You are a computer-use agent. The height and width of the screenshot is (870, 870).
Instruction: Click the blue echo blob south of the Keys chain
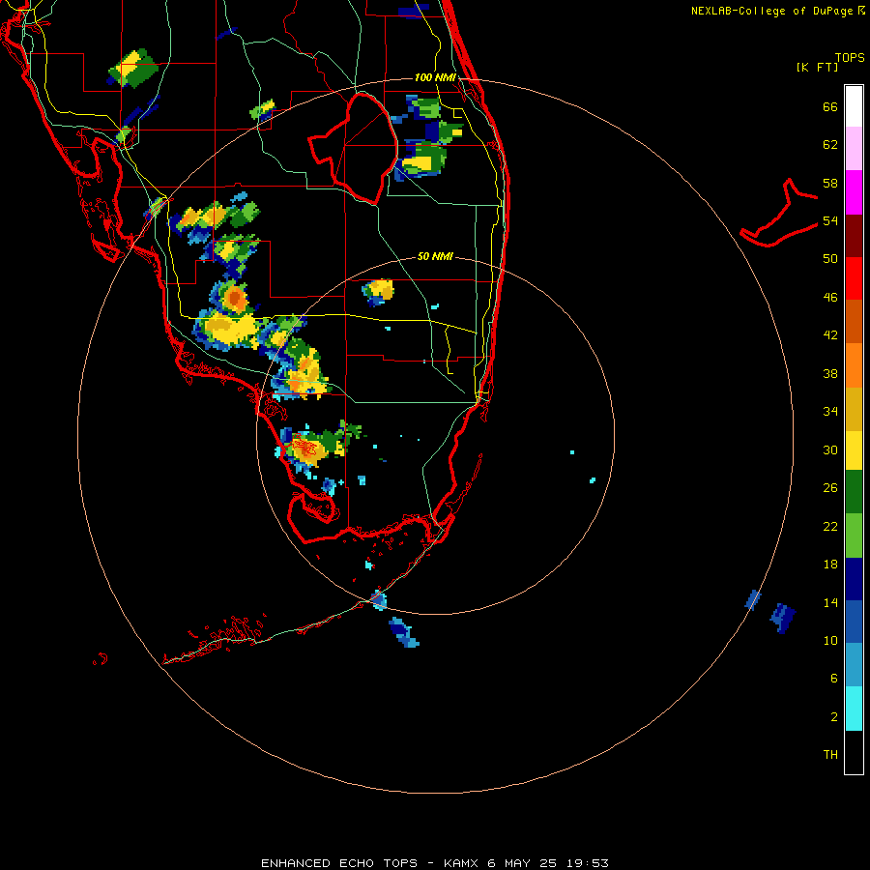click(404, 632)
